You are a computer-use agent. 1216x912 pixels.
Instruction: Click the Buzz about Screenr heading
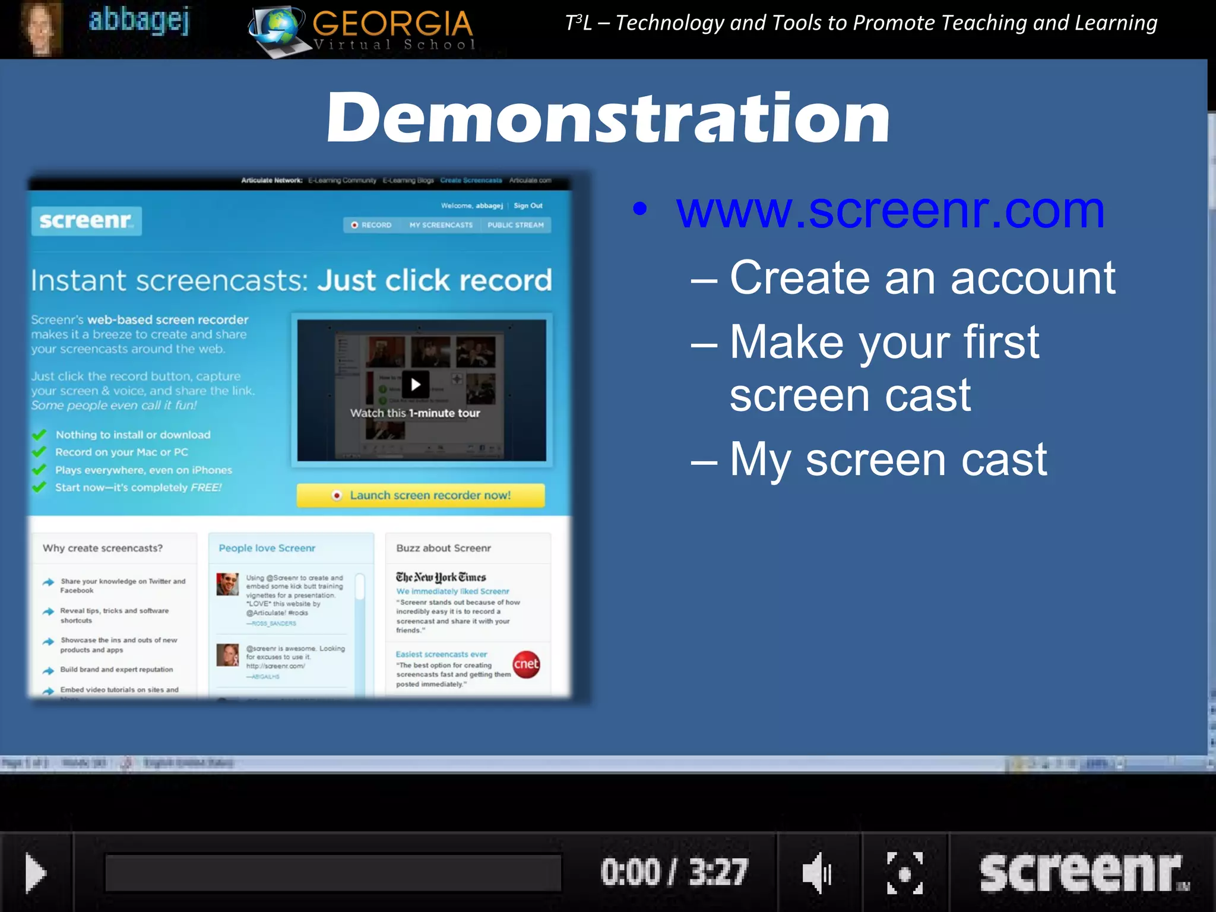[444, 548]
